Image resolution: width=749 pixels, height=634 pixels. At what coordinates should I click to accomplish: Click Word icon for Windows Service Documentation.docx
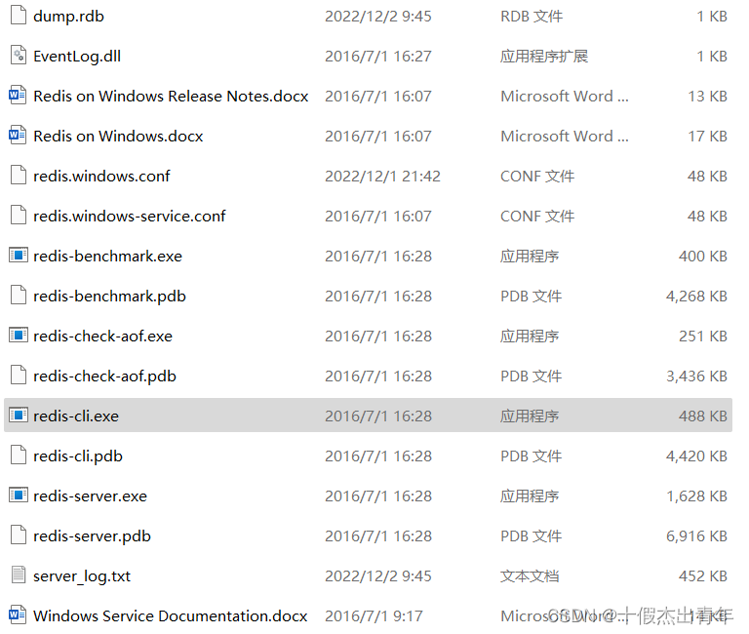[x=18, y=615]
